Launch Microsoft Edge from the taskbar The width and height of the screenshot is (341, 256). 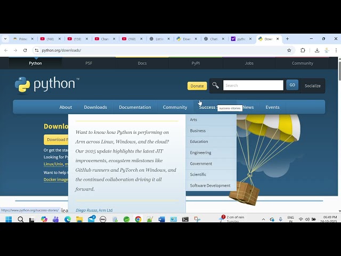[x=68, y=219]
